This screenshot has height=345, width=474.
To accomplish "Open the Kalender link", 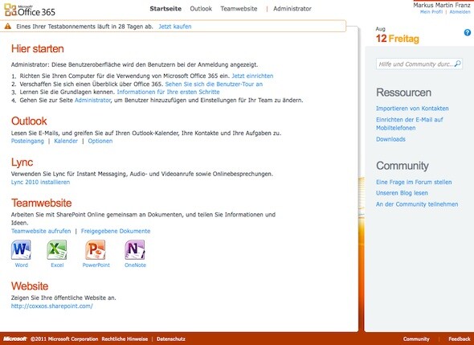I will coord(66,141).
